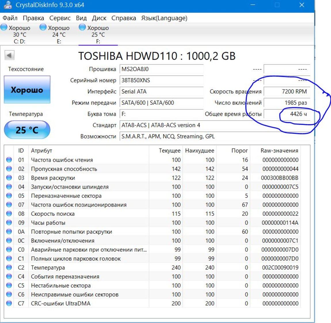Click status orb for Переназначенные сектора row
This screenshot has height=323, width=331.
tap(9, 196)
